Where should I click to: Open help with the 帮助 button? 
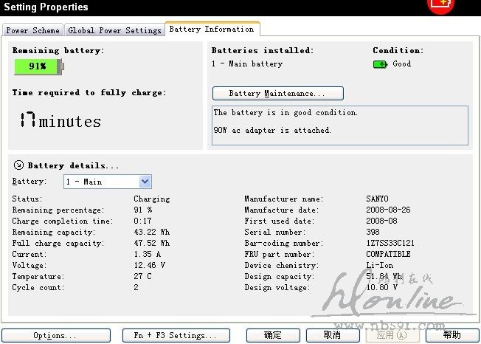452,336
